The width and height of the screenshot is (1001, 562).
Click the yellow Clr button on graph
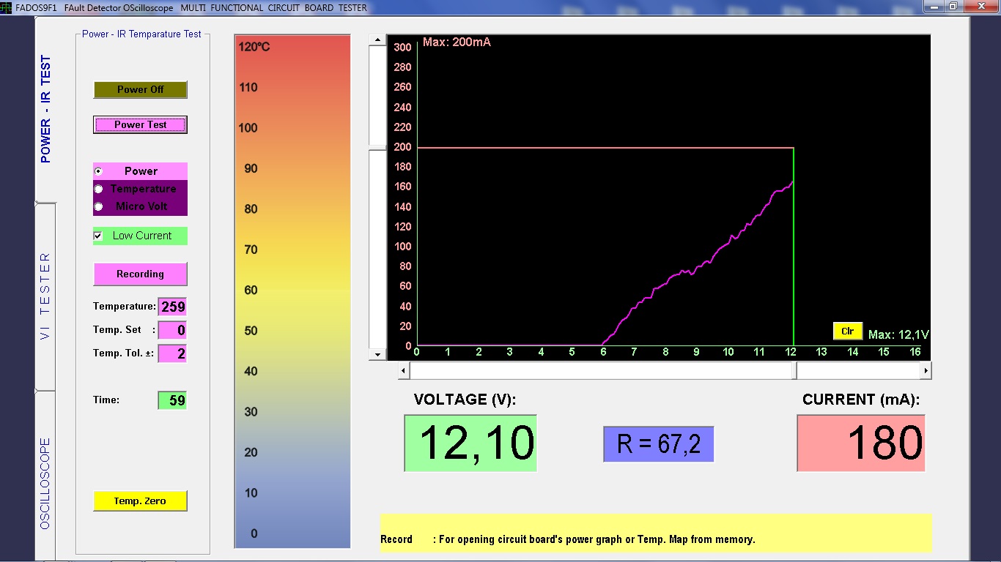pyautogui.click(x=847, y=331)
